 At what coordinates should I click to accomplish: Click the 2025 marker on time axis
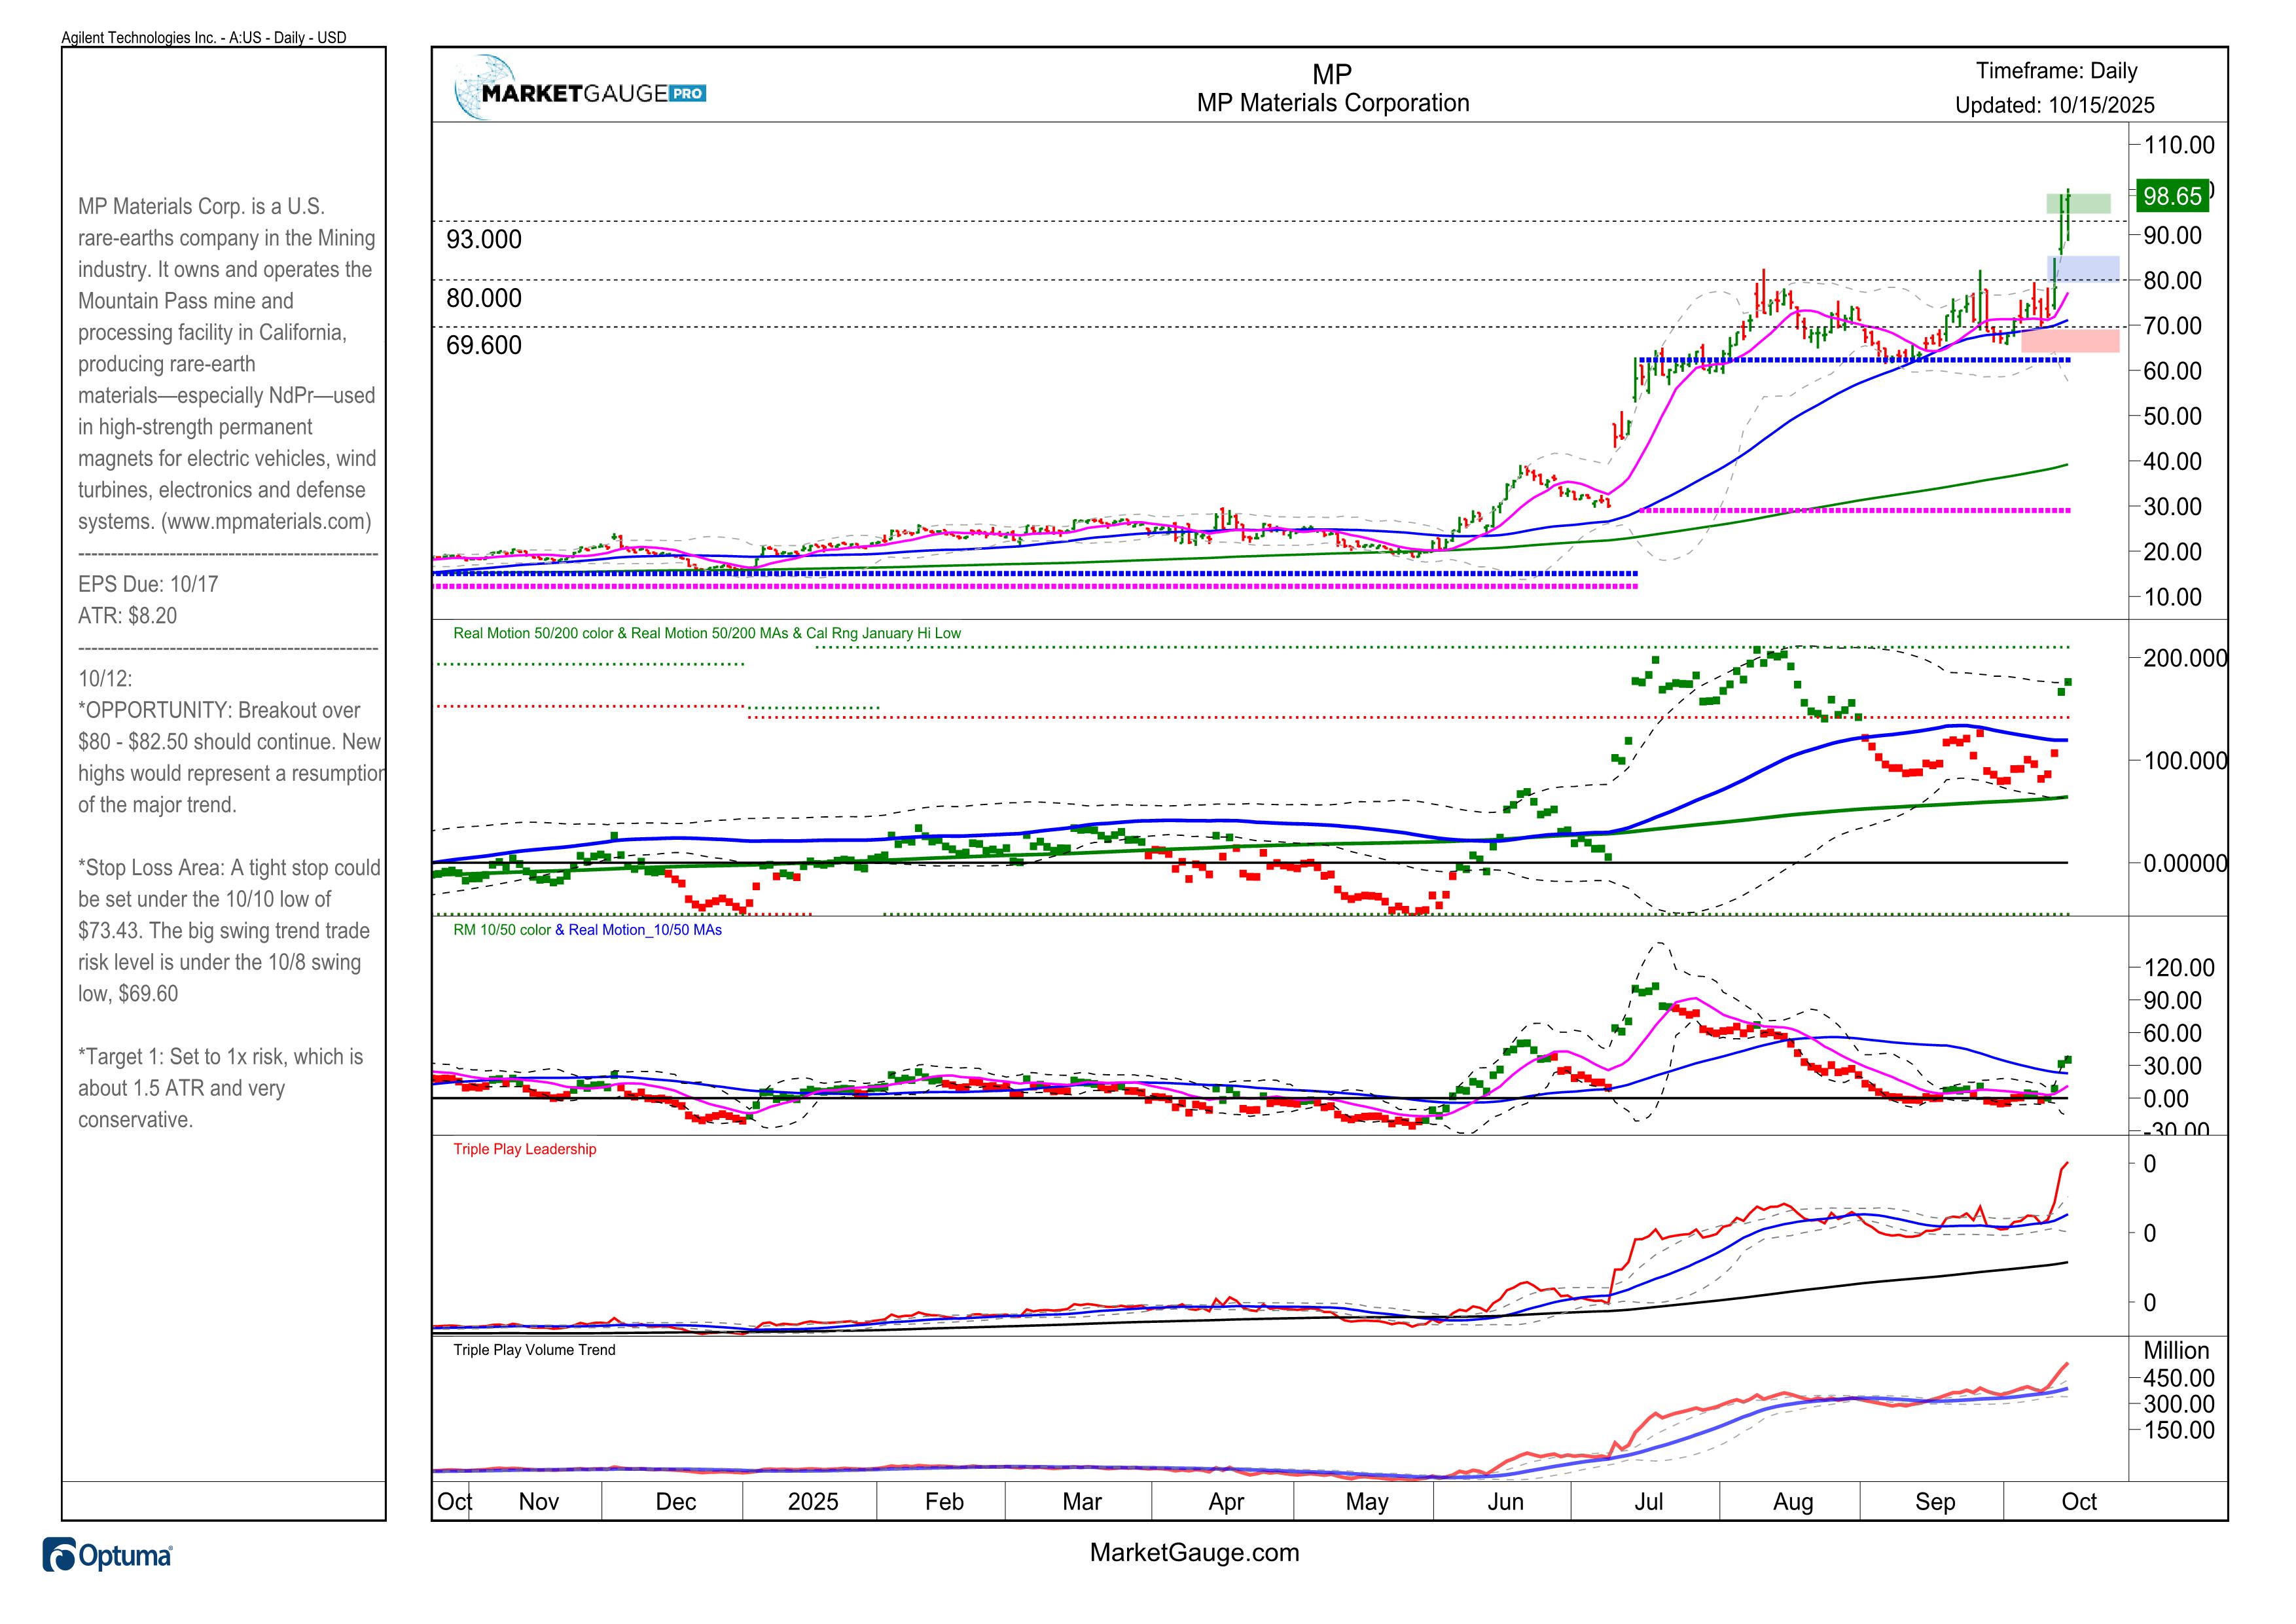(x=812, y=1501)
